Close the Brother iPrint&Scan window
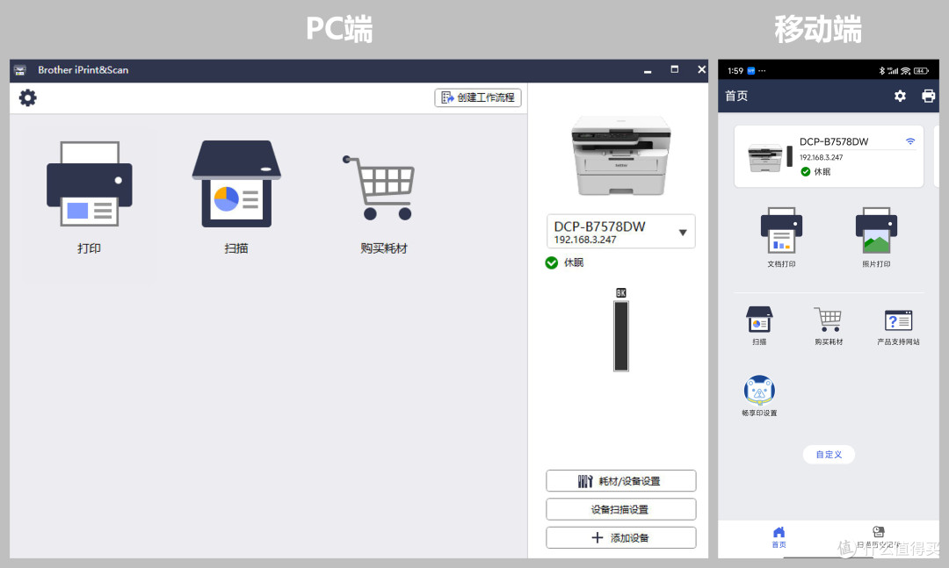Viewport: 949px width, 568px height. tap(701, 69)
